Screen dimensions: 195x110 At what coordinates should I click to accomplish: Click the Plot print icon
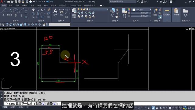[30, 2]
